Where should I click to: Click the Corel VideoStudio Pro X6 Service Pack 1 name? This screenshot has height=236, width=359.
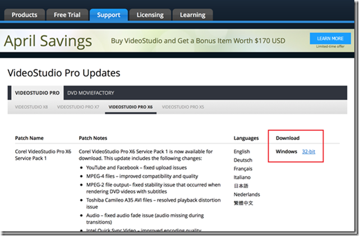(43, 155)
